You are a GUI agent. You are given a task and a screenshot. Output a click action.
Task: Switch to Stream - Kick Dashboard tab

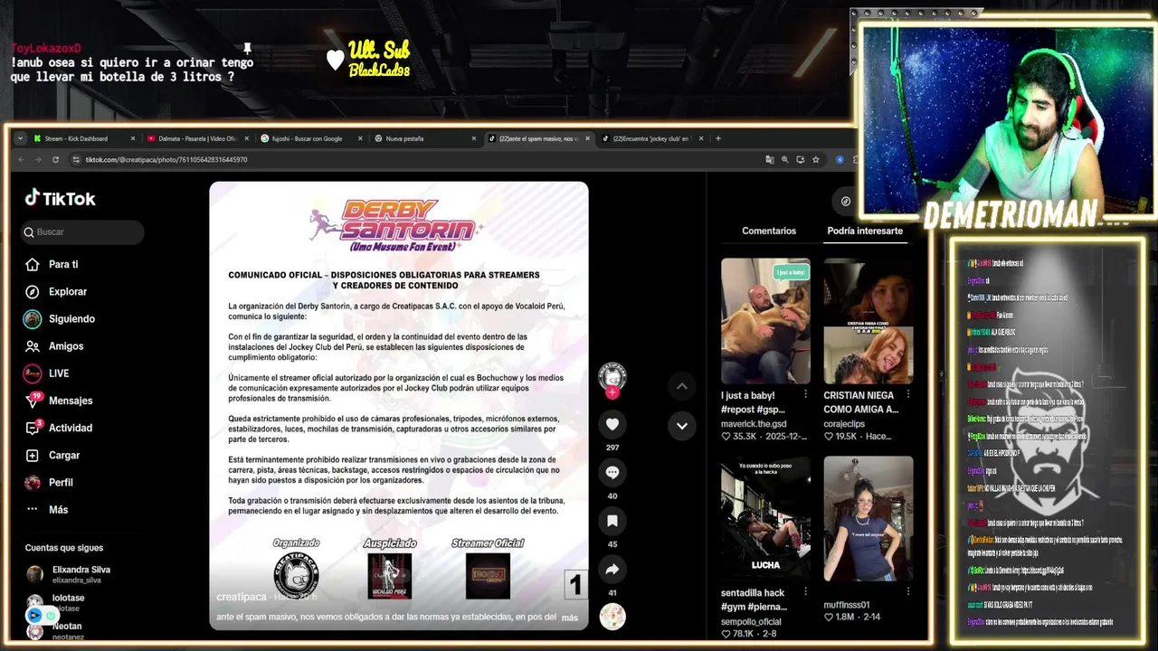pos(77,138)
